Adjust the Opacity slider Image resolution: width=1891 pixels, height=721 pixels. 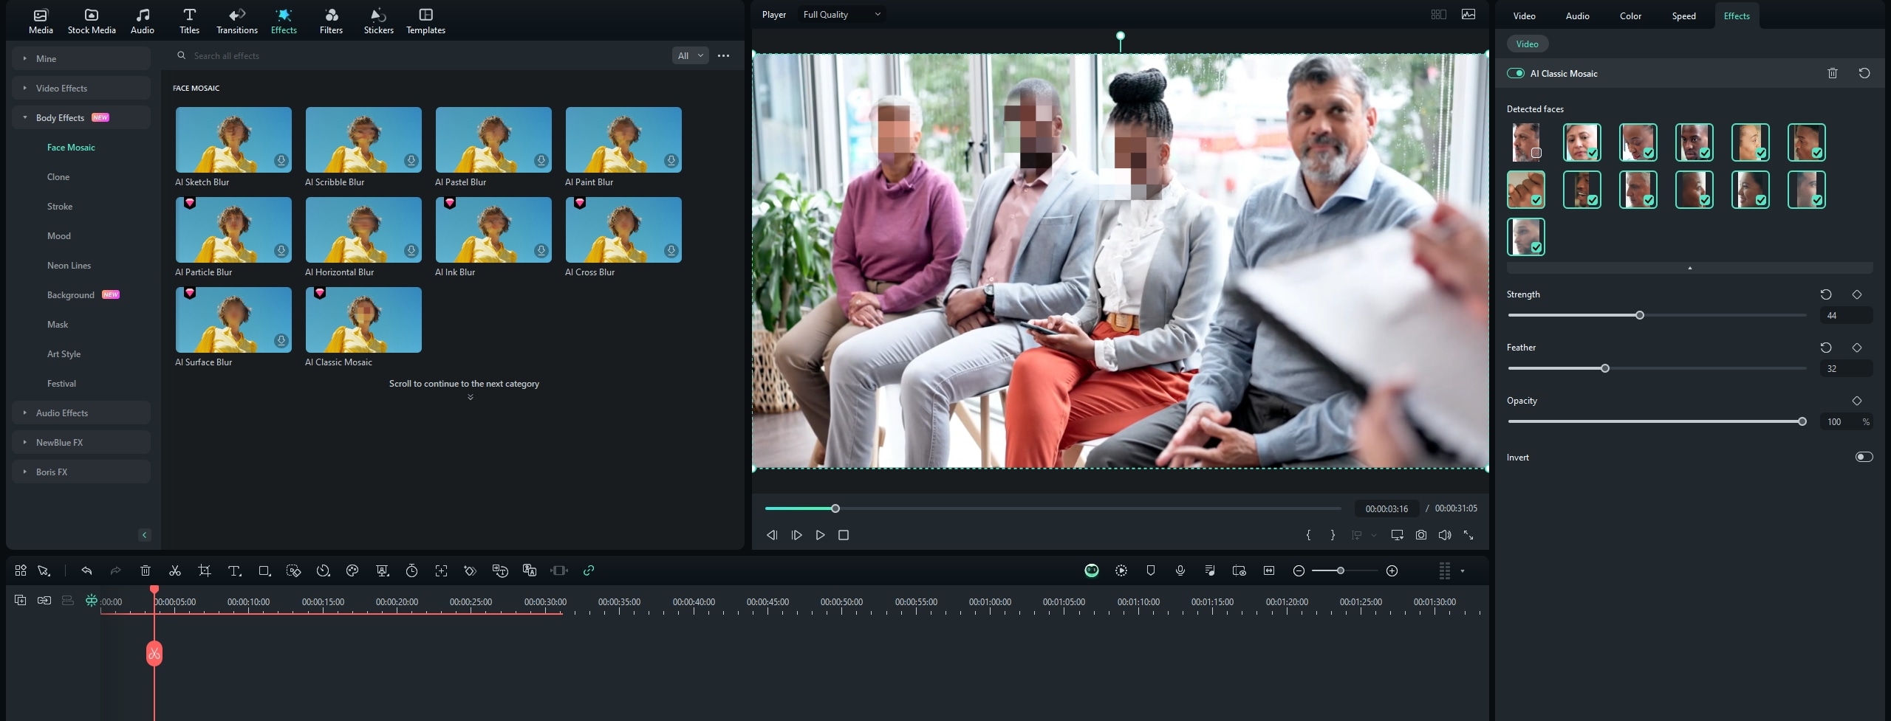point(1802,421)
